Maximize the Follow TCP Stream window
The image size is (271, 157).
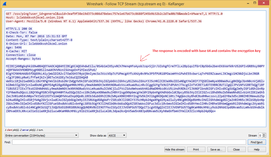[255, 3]
